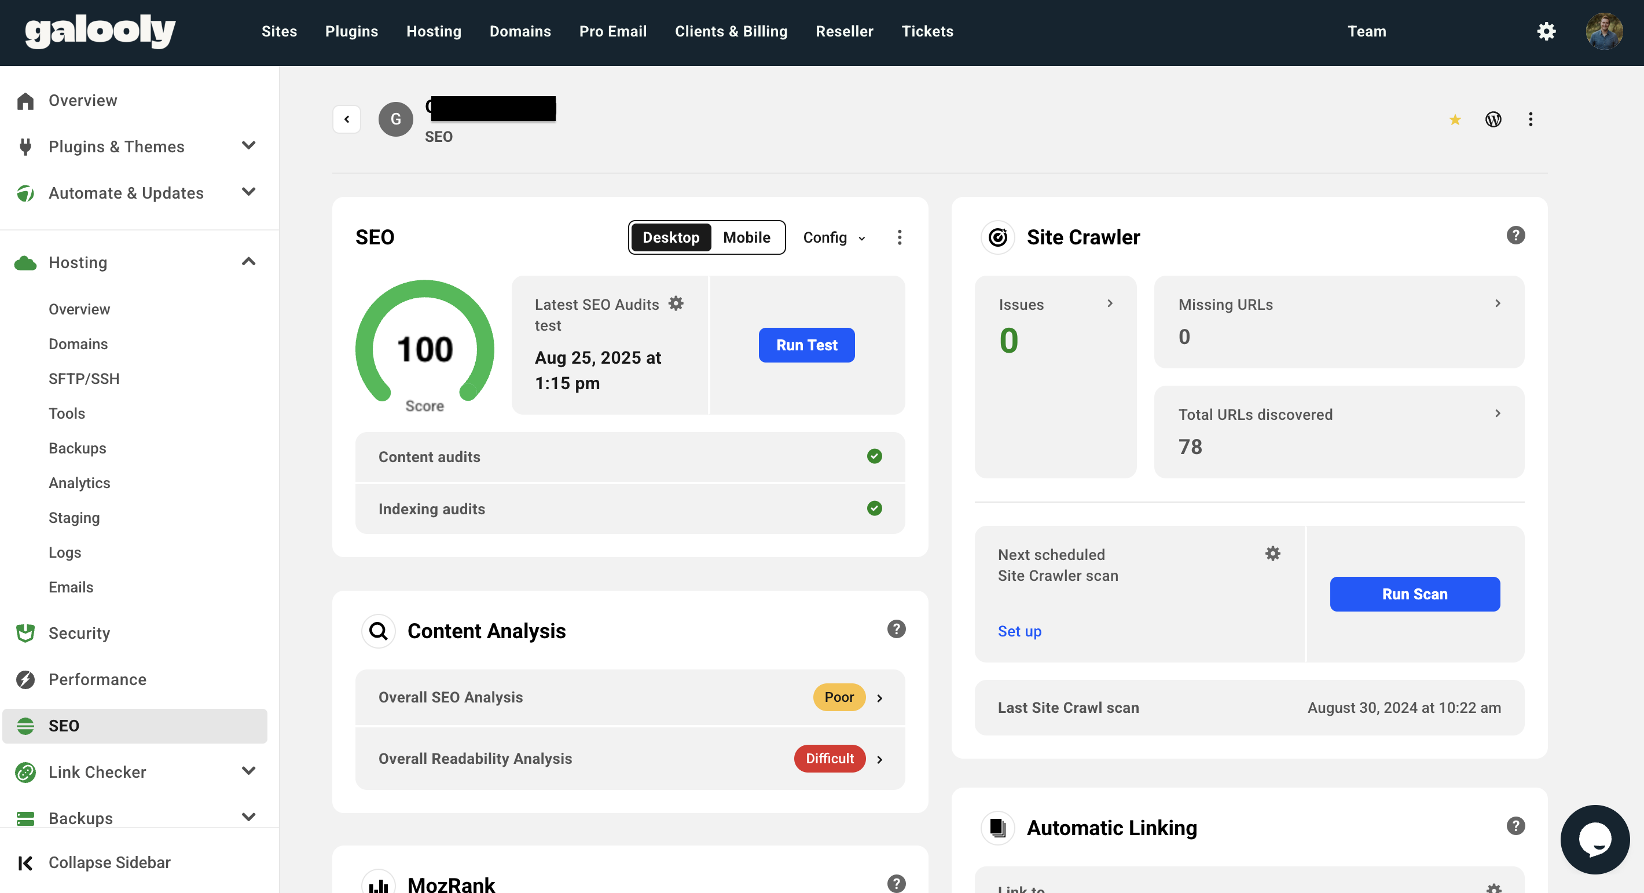Viewport: 1644px width, 893px height.
Task: Click the settings gear in top navigation
Action: (x=1546, y=31)
